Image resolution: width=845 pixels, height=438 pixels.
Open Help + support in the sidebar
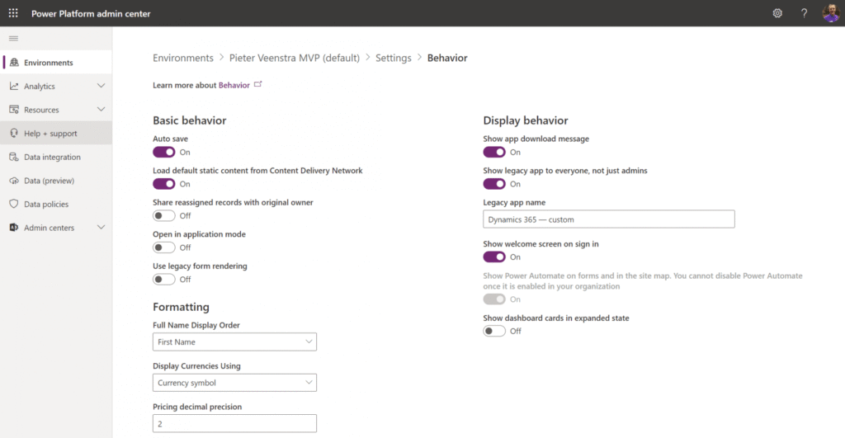pyautogui.click(x=56, y=133)
